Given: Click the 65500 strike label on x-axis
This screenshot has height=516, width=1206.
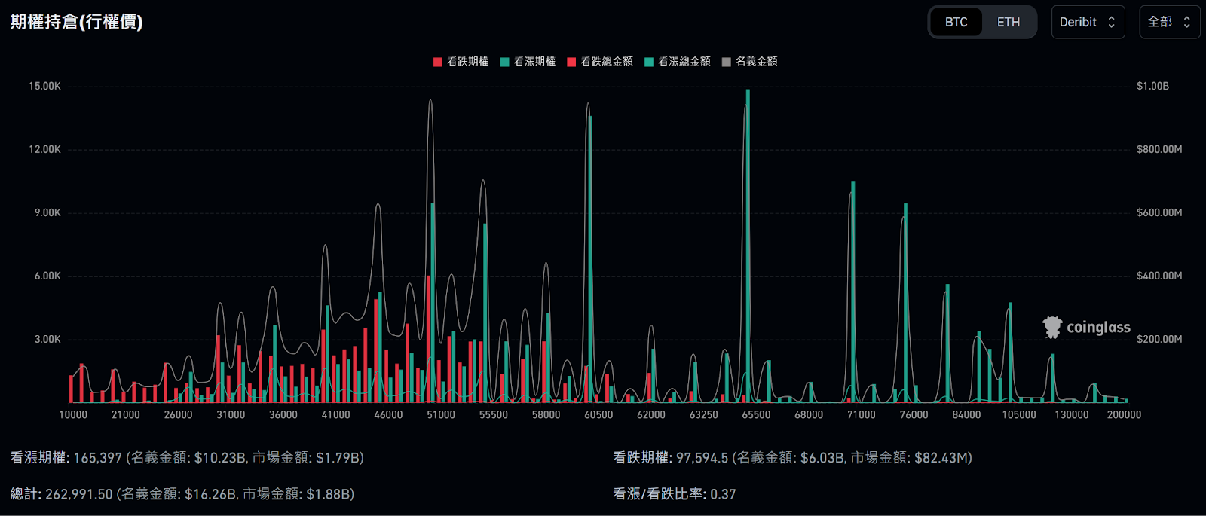Looking at the screenshot, I should click(756, 414).
